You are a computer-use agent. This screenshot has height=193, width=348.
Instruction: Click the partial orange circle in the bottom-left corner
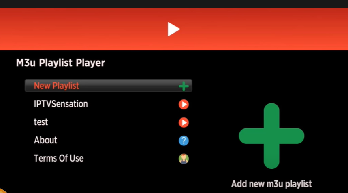[x=3, y=191]
